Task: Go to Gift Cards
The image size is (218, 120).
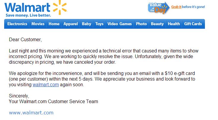Action: (x=193, y=24)
